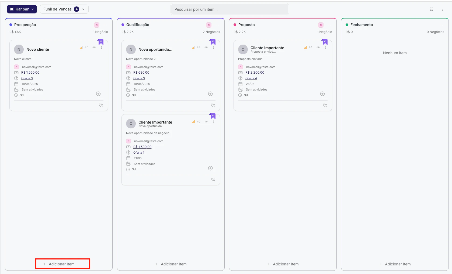Add an activity with plus icon on card #2
Viewport: 452px width, 274px height.
[x=210, y=168]
